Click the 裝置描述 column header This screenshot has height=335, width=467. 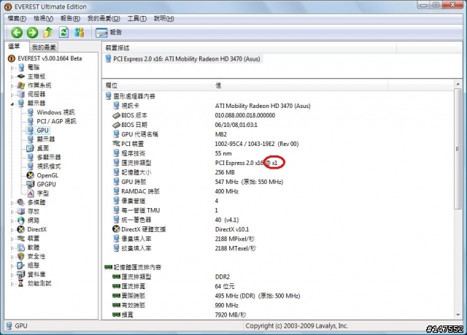pos(250,47)
